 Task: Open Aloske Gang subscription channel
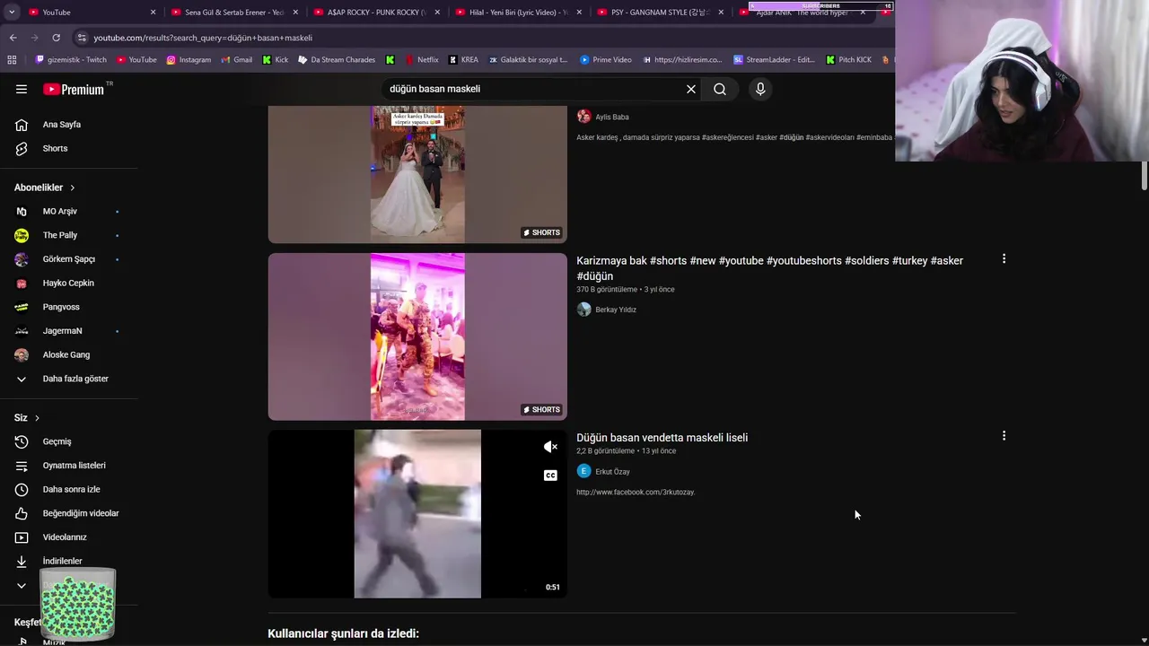68,354
